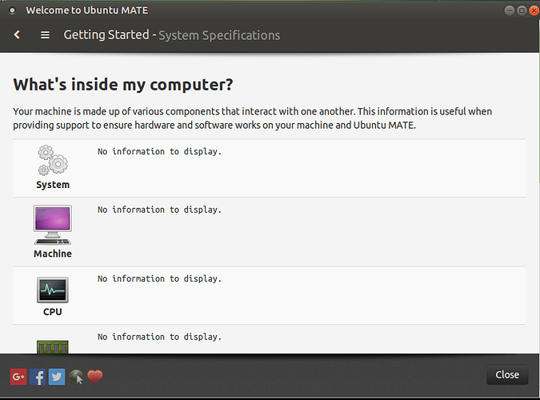540x400 pixels.
Task: Click the globe website icon
Action: pyautogui.click(x=76, y=377)
